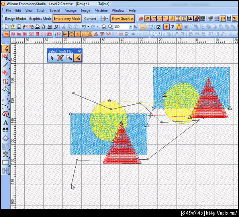239x217 pixels.
Task: Choose the Polygon Select tool in flyout
Action: [x=69, y=58]
